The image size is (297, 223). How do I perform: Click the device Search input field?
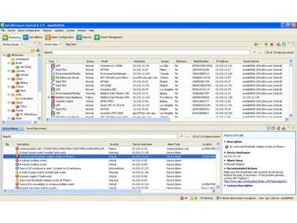pos(151,52)
